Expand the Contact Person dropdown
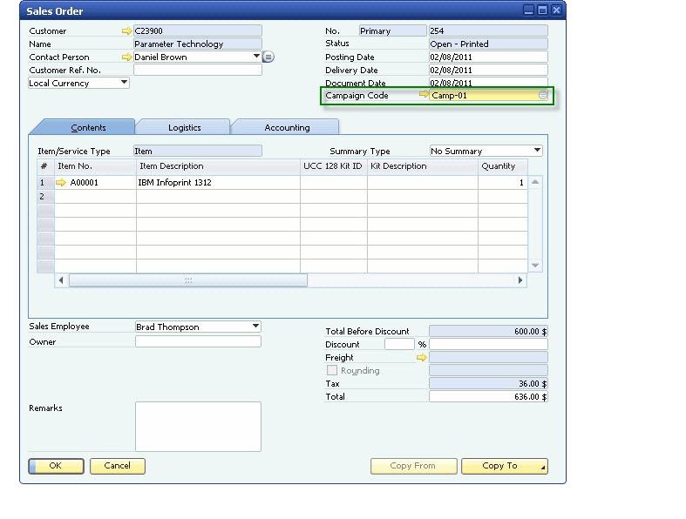This screenshot has width=686, height=519. tap(256, 57)
